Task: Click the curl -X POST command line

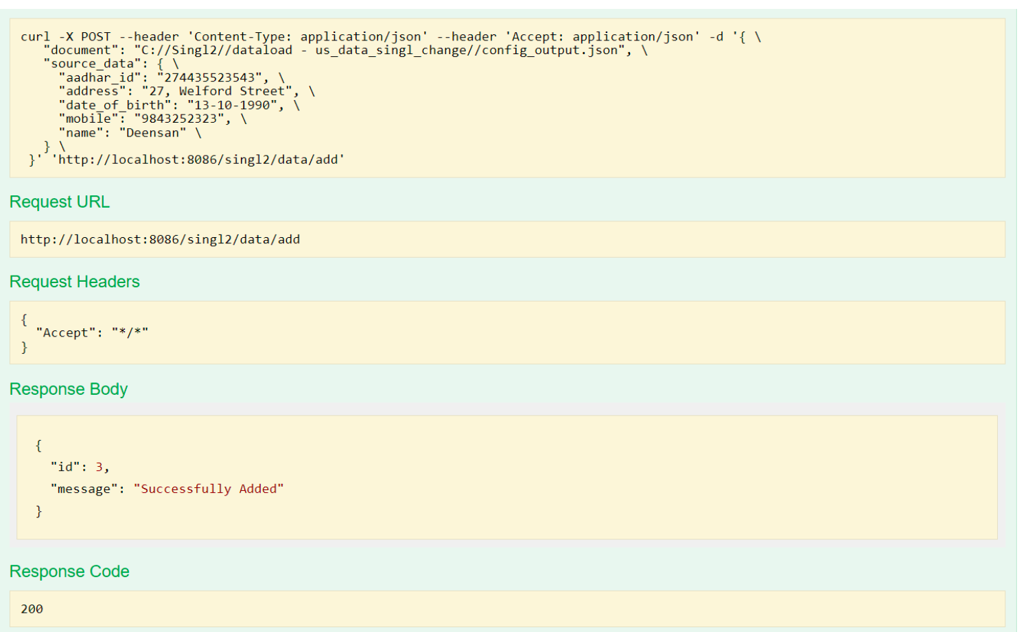Action: pyautogui.click(x=390, y=37)
